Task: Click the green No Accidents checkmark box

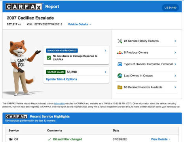Action: coord(49,58)
